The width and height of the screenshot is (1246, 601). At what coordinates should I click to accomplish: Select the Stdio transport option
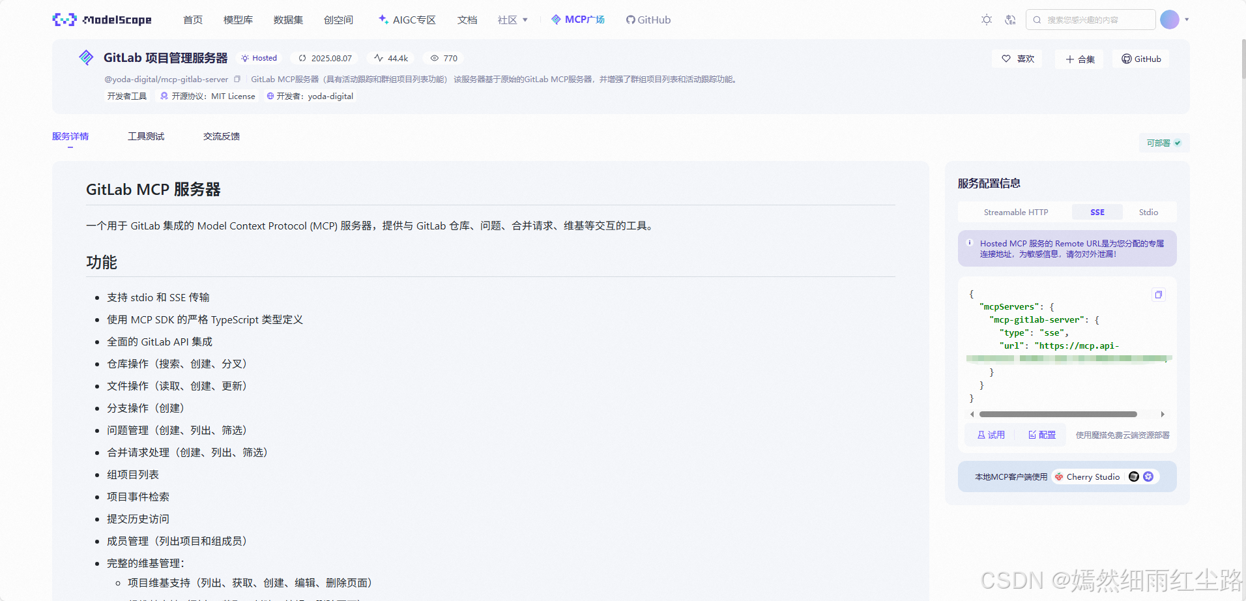(1148, 212)
